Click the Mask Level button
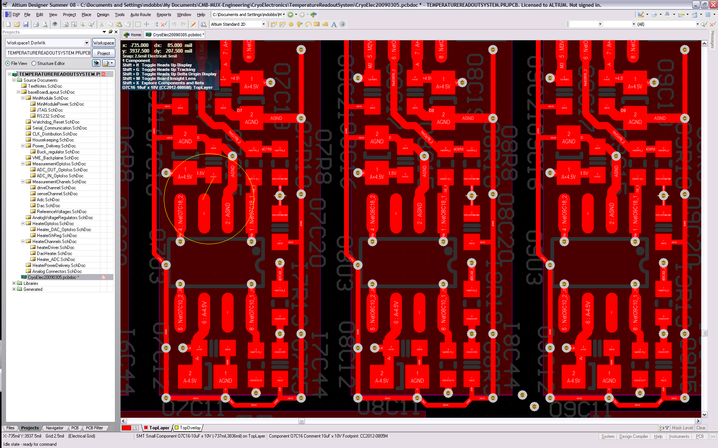 click(x=682, y=428)
